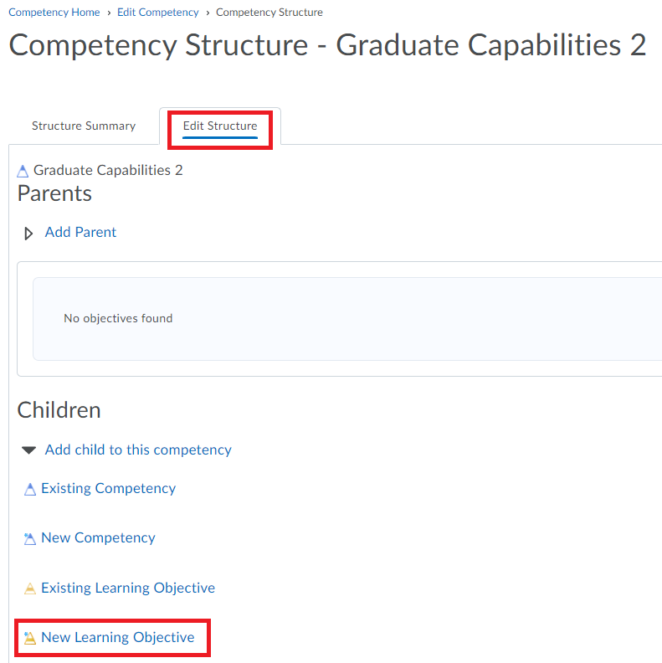Click the Graduate Capabilities 2 competency icon
This screenshot has height=663, width=662.
pyautogui.click(x=23, y=172)
